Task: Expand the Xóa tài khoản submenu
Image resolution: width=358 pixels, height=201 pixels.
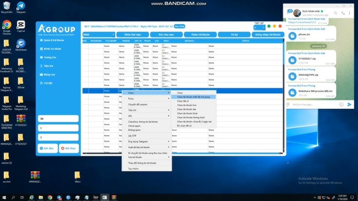Action: (x=147, y=157)
